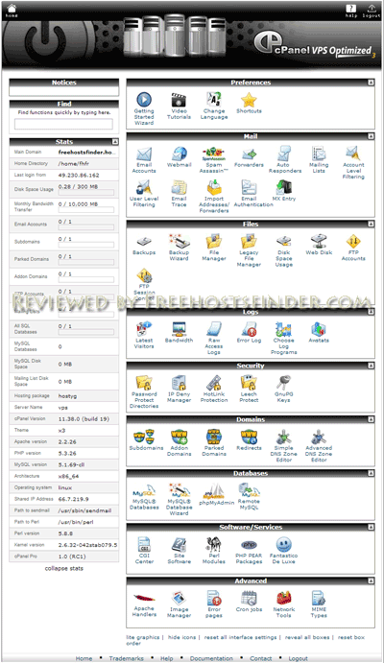Open Latest Visitors log
This screenshot has width=384, height=663.
[x=144, y=335]
